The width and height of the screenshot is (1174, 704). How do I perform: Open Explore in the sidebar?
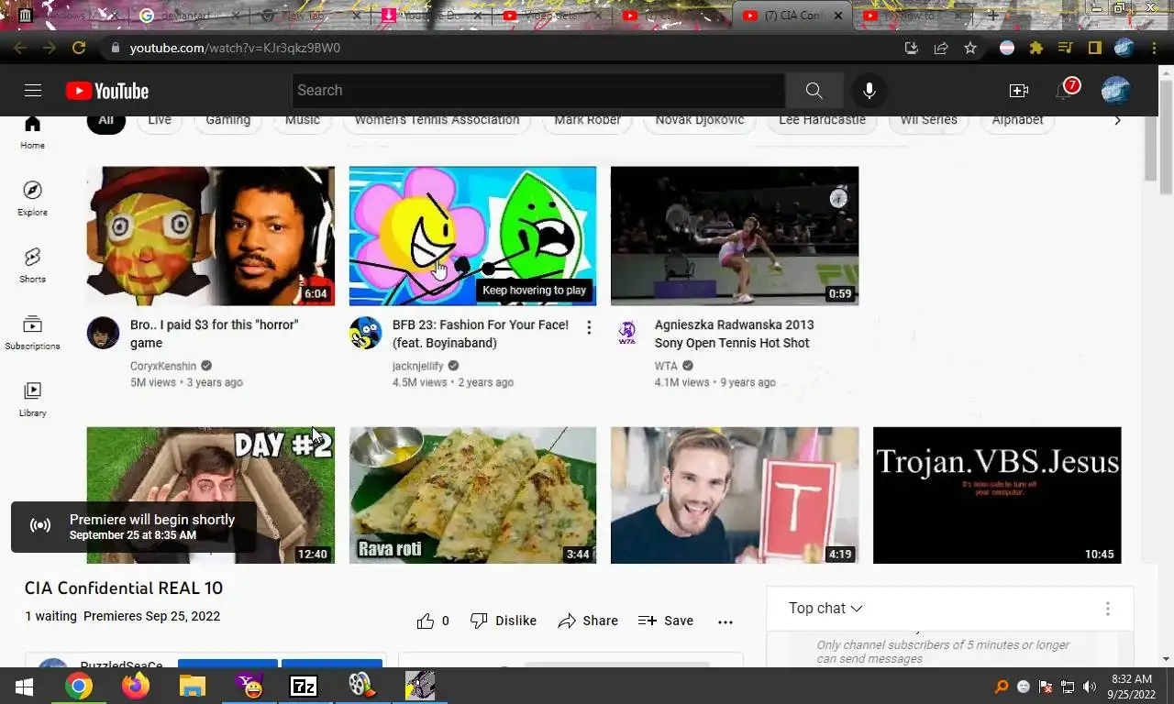pos(32,199)
